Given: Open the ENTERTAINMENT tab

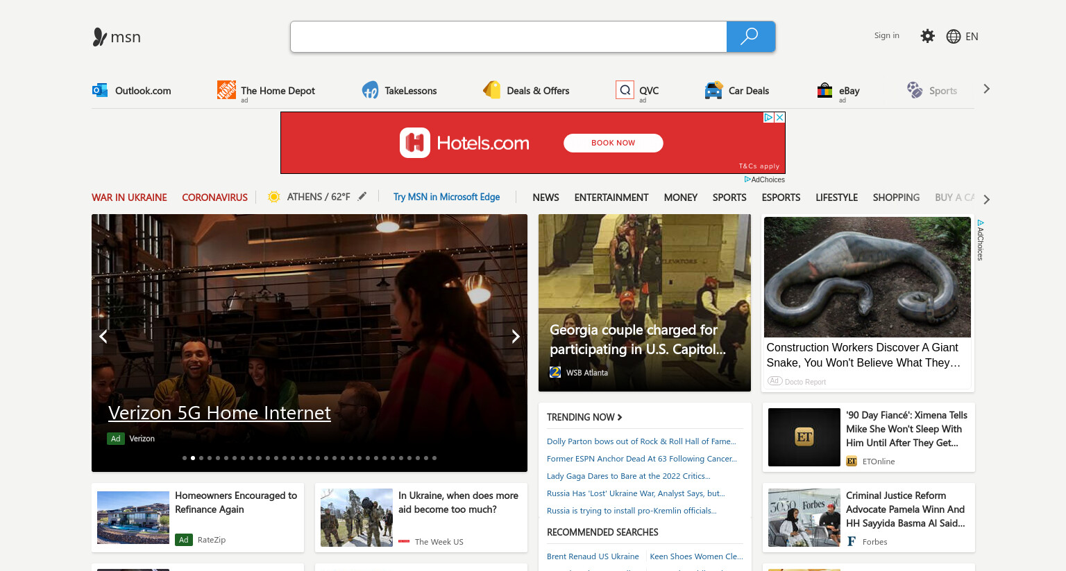Looking at the screenshot, I should [x=611, y=197].
